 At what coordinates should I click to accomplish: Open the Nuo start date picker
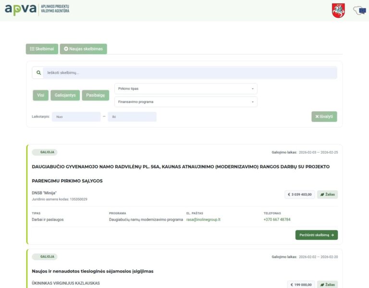click(76, 117)
